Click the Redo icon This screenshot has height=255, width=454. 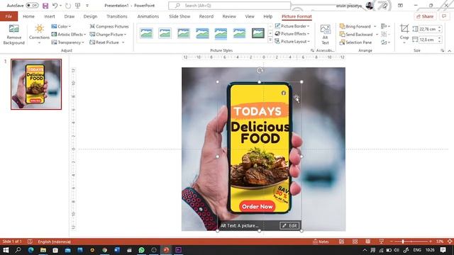point(68,6)
